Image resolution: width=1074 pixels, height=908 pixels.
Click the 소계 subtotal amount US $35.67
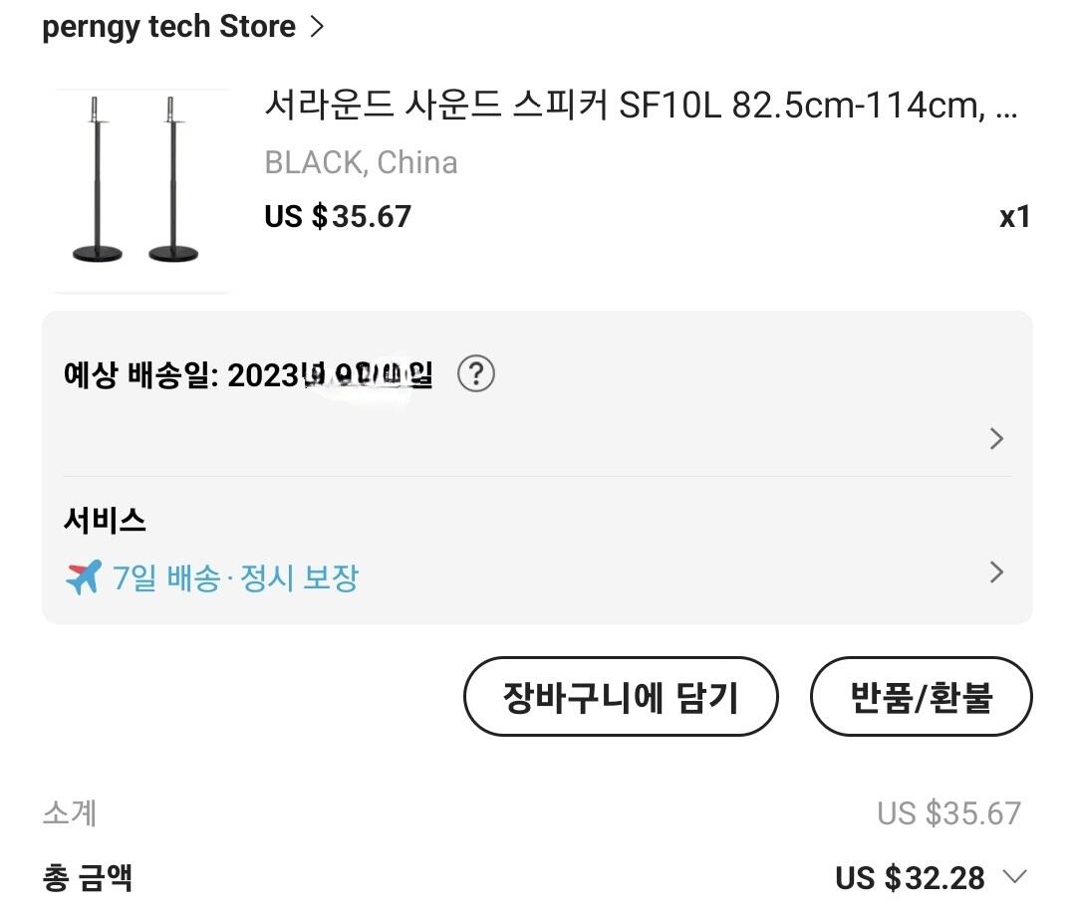(x=948, y=813)
